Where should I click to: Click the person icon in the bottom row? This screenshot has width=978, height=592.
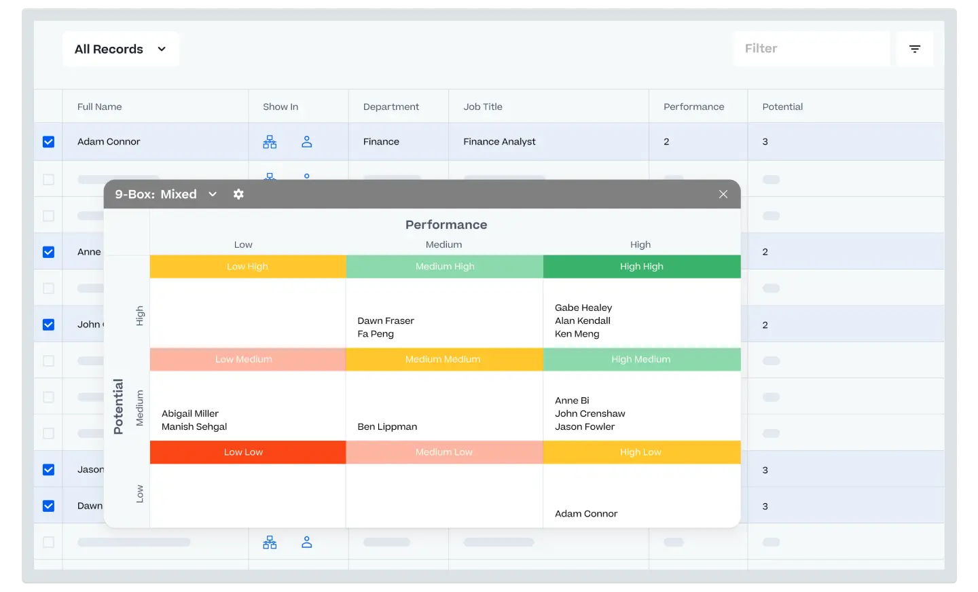pyautogui.click(x=306, y=542)
